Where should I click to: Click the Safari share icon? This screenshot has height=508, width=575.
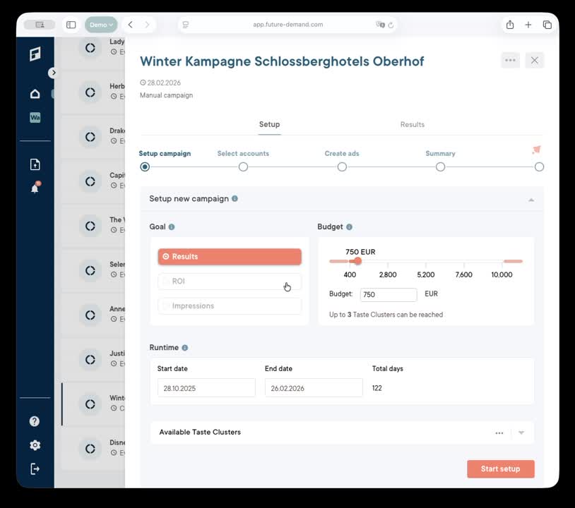[510, 25]
